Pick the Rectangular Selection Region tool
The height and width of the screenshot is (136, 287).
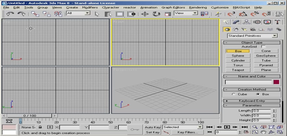(120, 14)
